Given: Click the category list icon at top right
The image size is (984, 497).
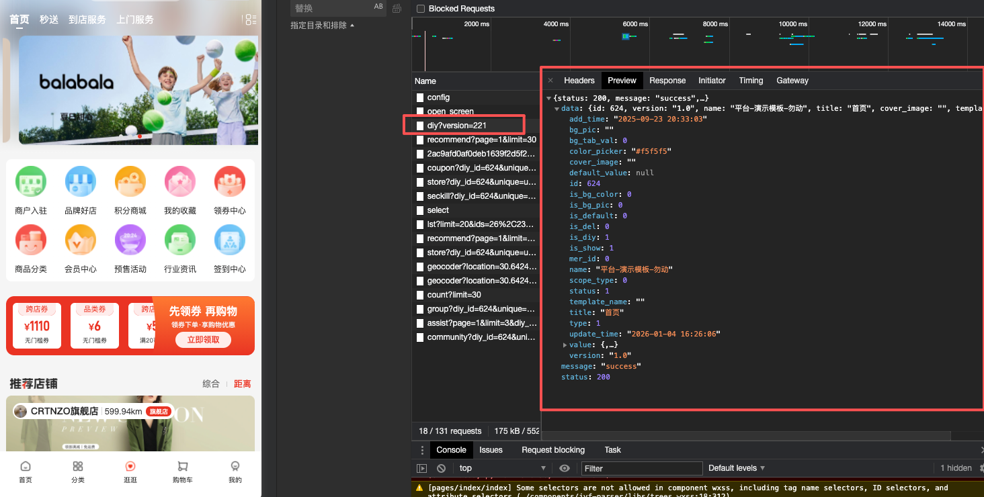Looking at the screenshot, I should point(249,19).
